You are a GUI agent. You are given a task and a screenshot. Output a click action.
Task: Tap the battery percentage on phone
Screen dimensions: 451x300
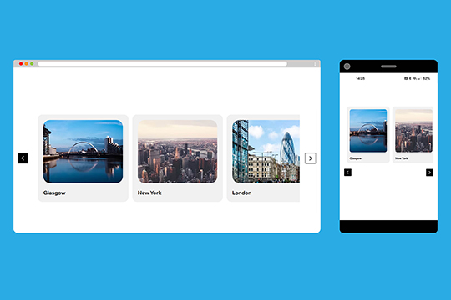click(x=427, y=78)
